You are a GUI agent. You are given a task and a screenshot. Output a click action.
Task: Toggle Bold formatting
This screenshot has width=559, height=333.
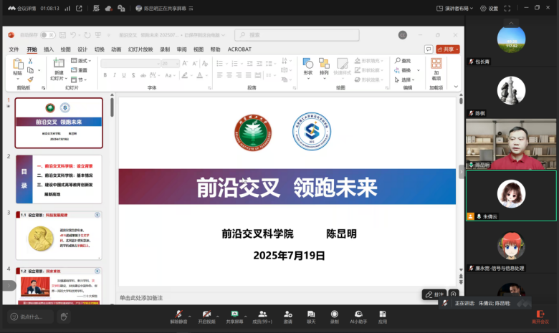coord(105,75)
